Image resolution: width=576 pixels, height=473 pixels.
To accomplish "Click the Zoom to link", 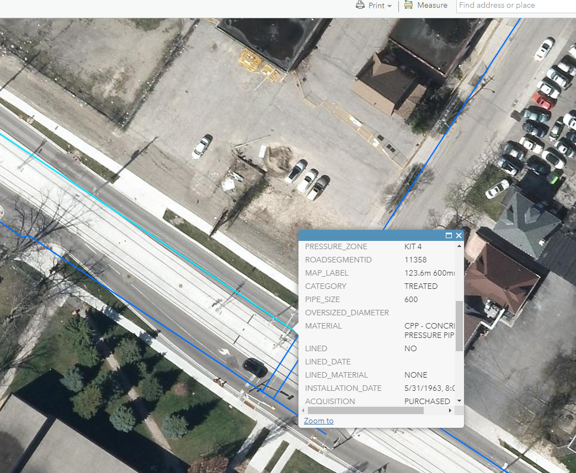I will [318, 421].
